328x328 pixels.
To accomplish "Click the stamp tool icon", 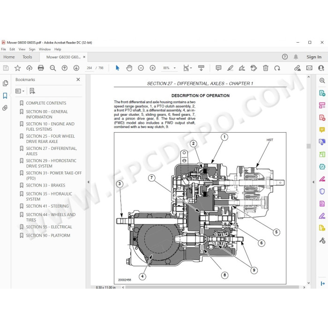I will [253, 68].
